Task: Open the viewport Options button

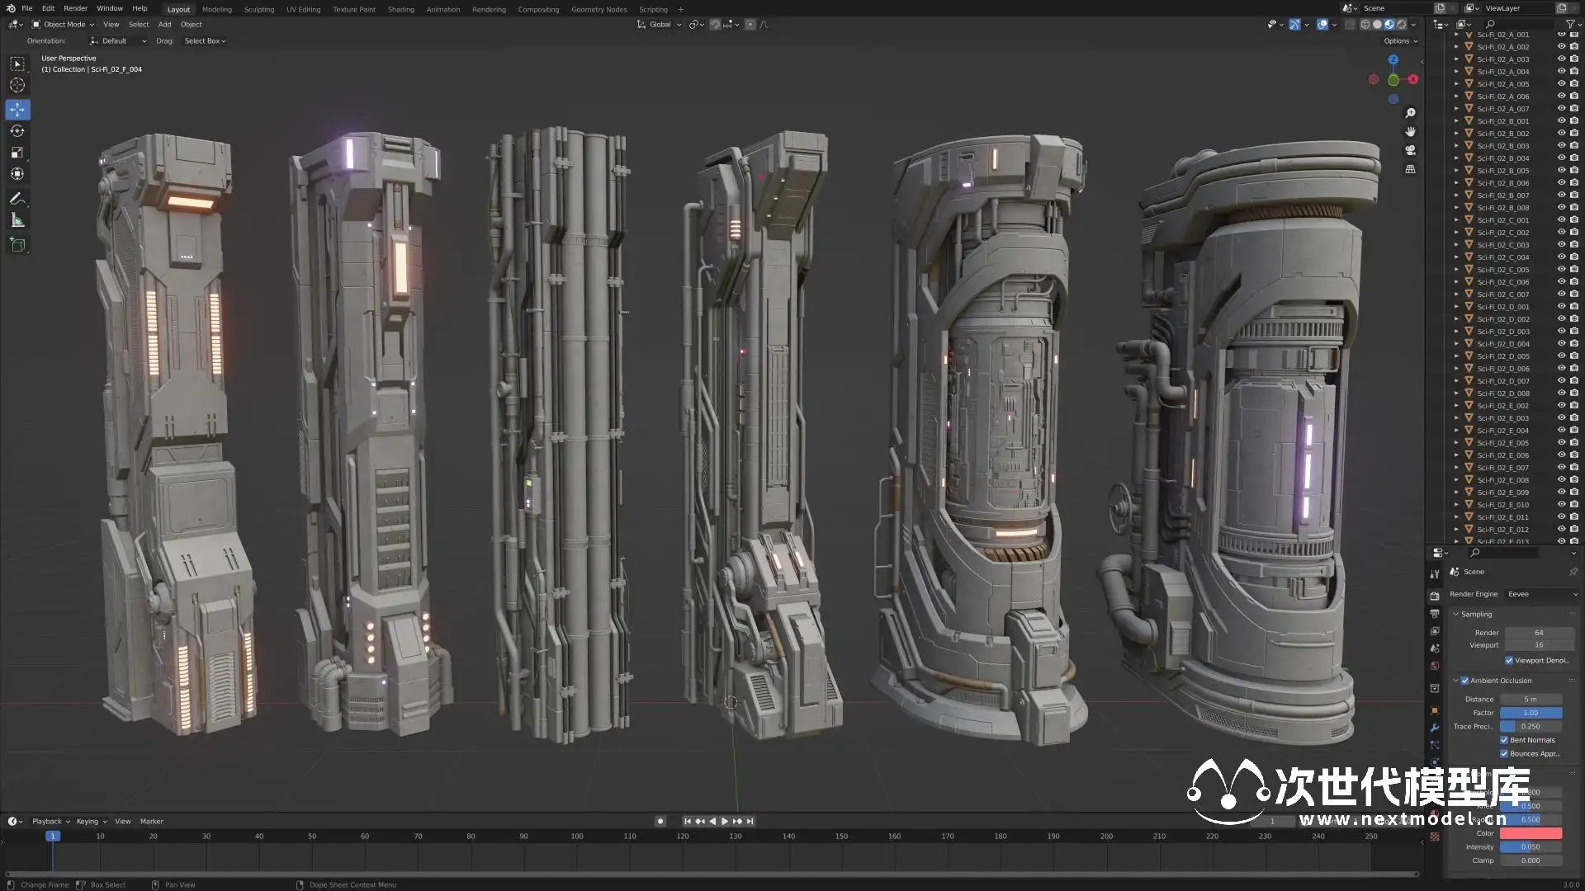Action: (x=1399, y=41)
